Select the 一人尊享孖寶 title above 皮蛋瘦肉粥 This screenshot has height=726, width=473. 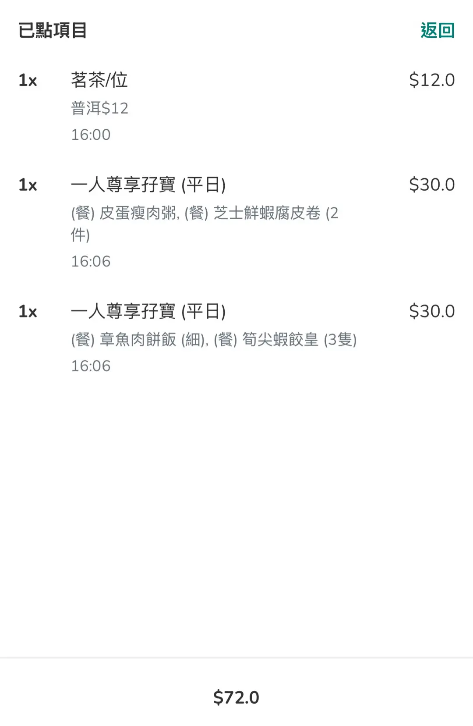[148, 185]
